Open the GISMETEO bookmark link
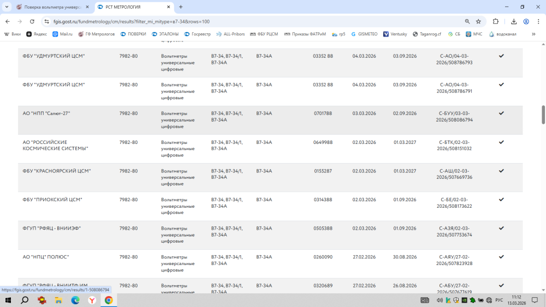 pos(364,34)
